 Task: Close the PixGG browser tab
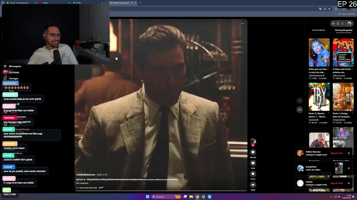pos(102,3)
